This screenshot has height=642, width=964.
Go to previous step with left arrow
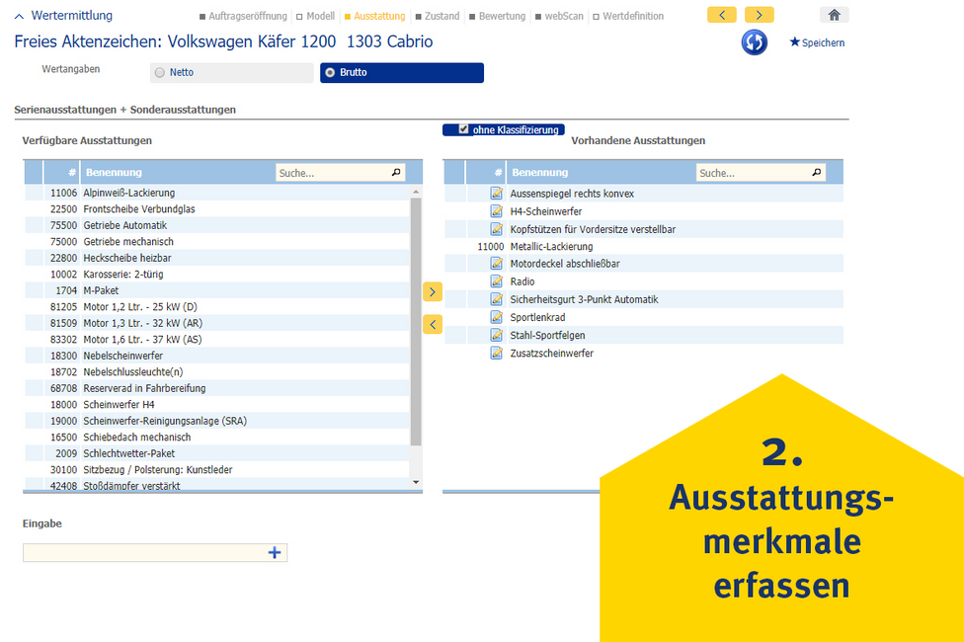(722, 15)
